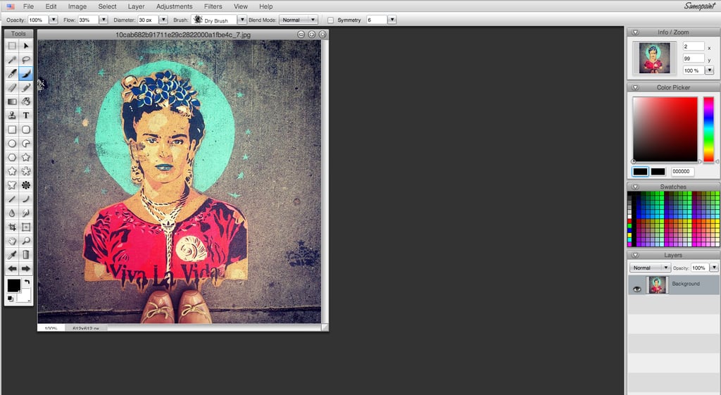The width and height of the screenshot is (721, 395).
Task: Select the Magic Wand tool
Action: click(12, 60)
